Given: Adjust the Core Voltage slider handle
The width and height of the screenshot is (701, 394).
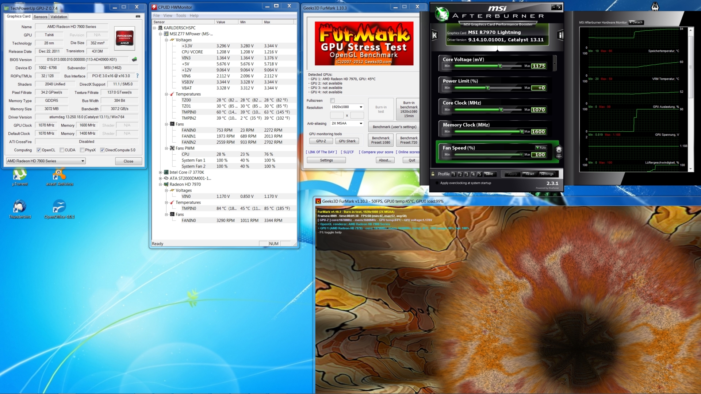Looking at the screenshot, I should (x=501, y=66).
